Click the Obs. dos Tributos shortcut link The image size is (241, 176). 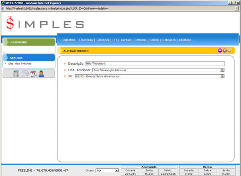tap(20, 64)
